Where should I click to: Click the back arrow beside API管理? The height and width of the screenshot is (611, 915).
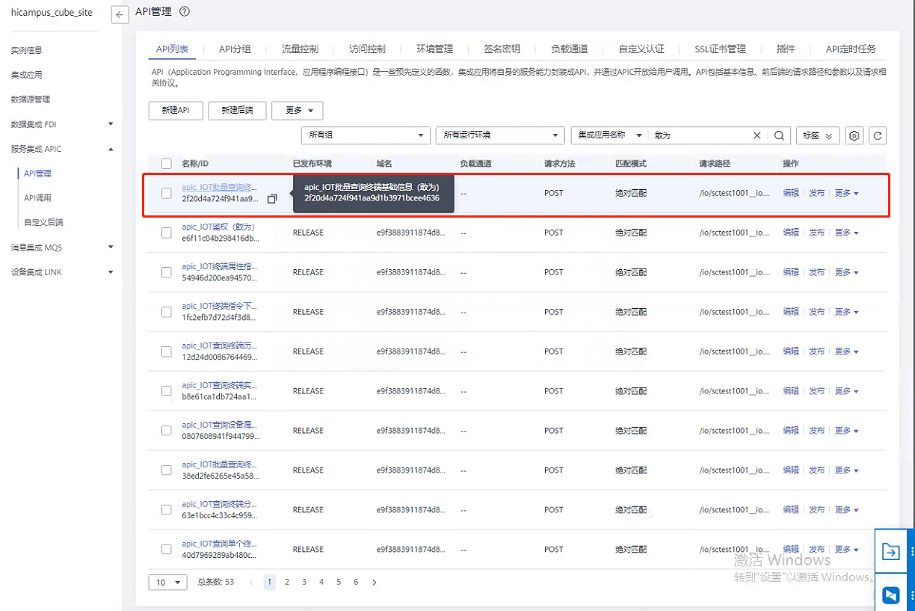pyautogui.click(x=120, y=15)
